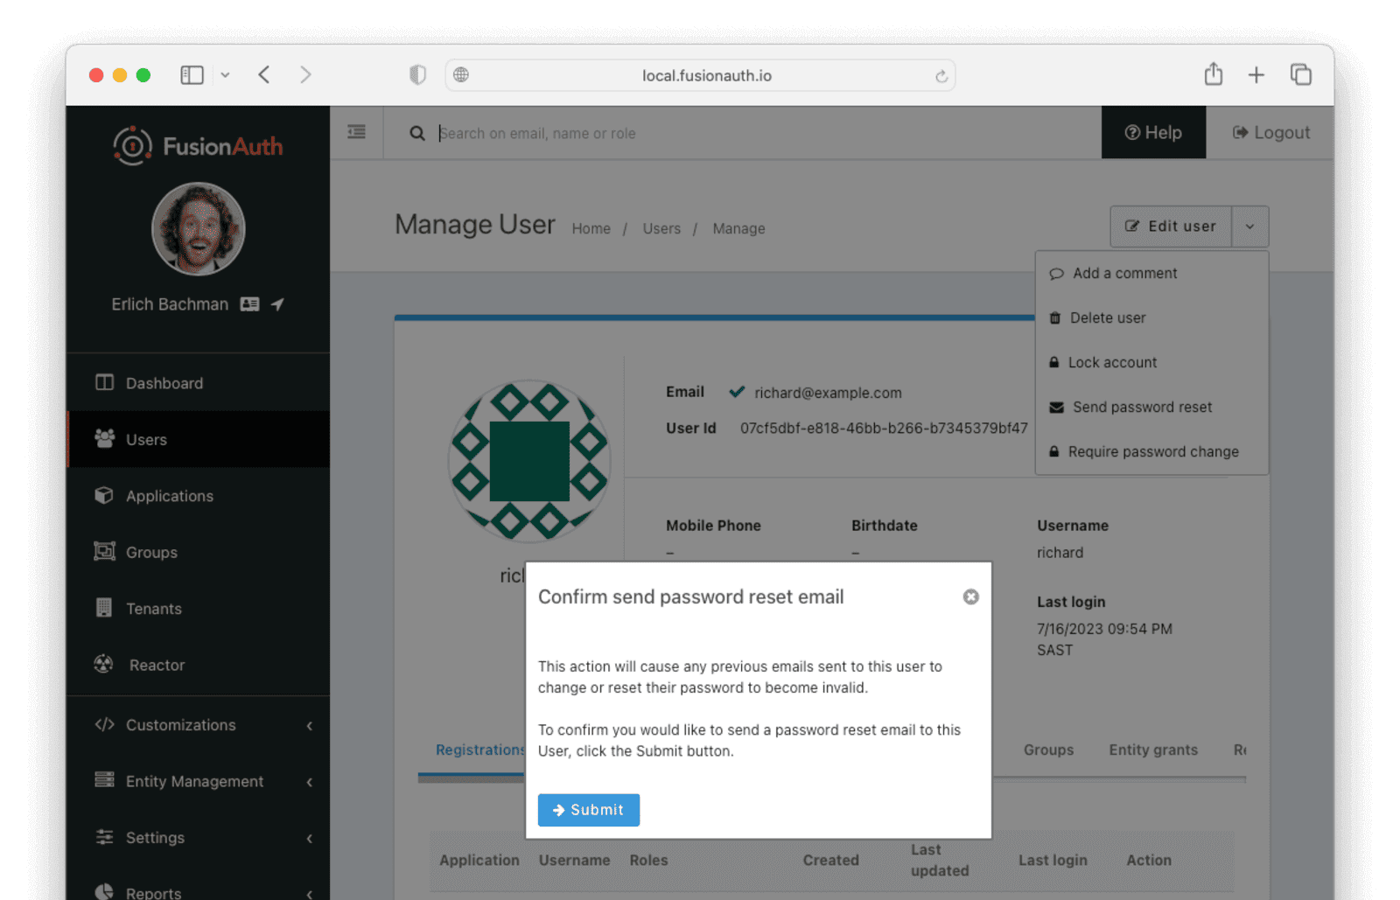Click the Applications cube icon

(104, 495)
